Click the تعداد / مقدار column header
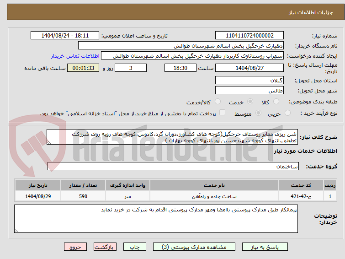345x259 pixels. click(x=83, y=185)
